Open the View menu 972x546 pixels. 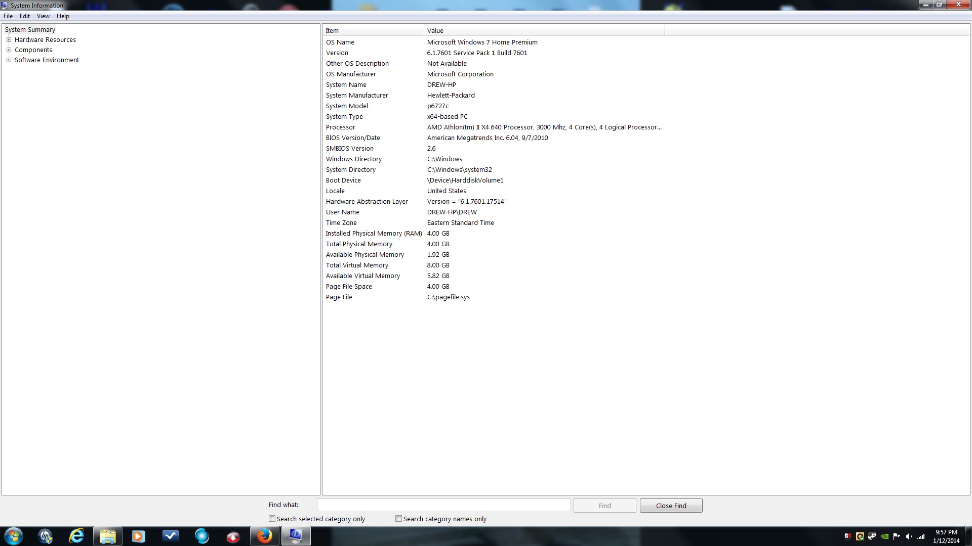[43, 16]
